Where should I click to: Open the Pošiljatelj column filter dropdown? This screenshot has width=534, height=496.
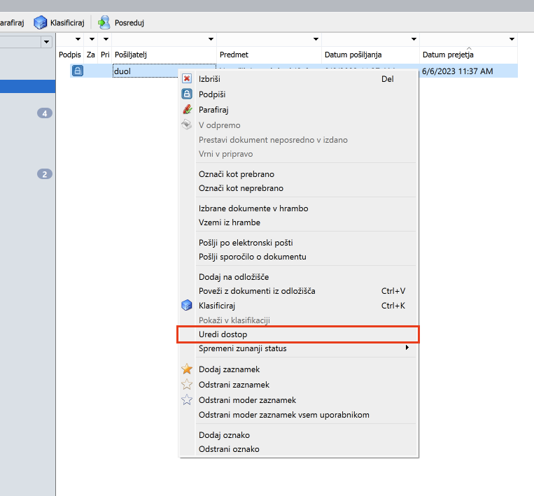(x=211, y=40)
